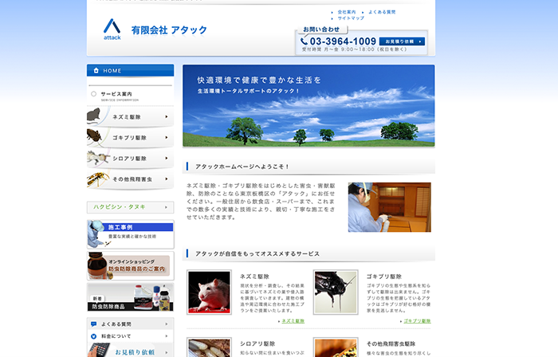Click the 有限会社 アタック company name
The height and width of the screenshot is (357, 558).
[169, 30]
